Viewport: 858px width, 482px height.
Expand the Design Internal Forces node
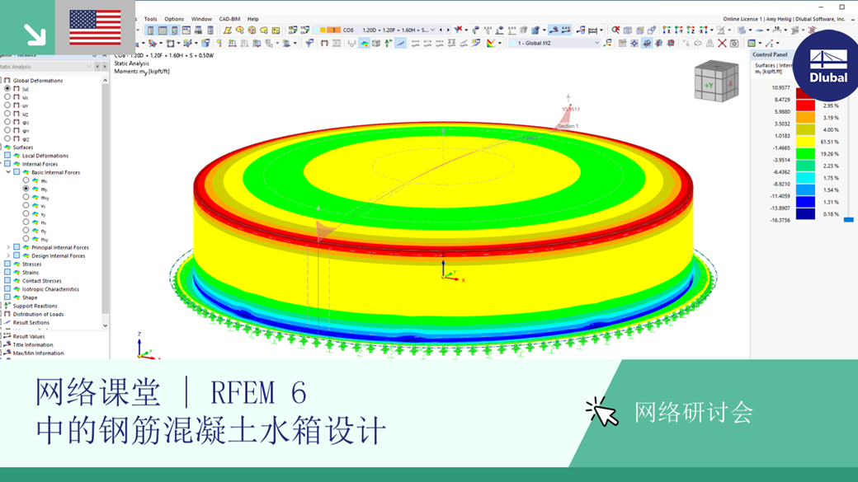point(8,255)
